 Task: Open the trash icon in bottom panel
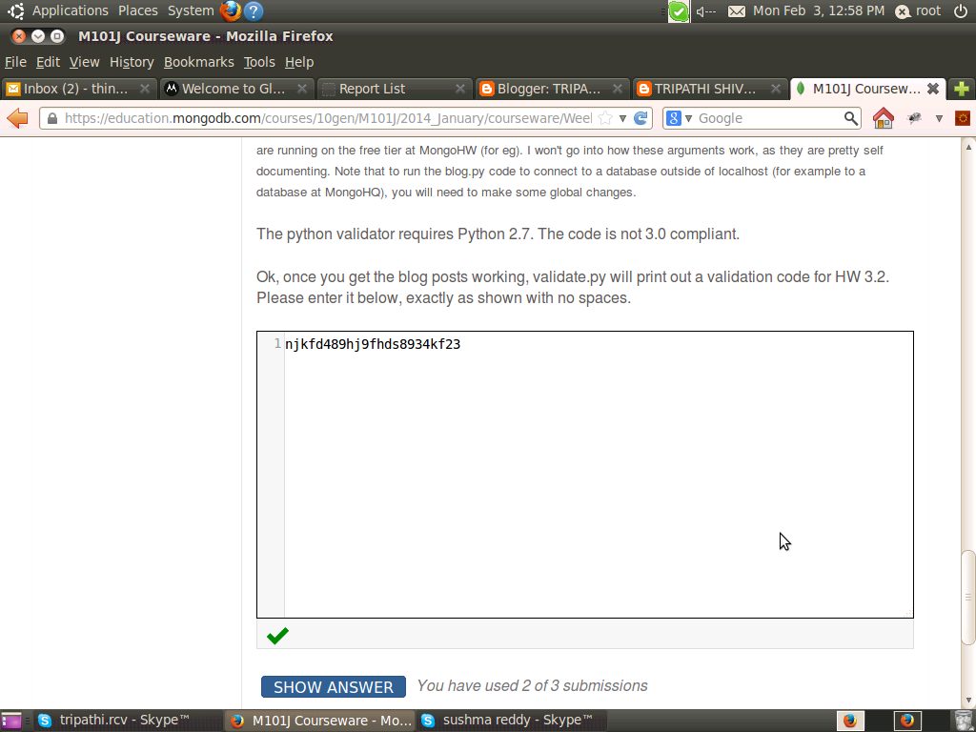click(963, 721)
